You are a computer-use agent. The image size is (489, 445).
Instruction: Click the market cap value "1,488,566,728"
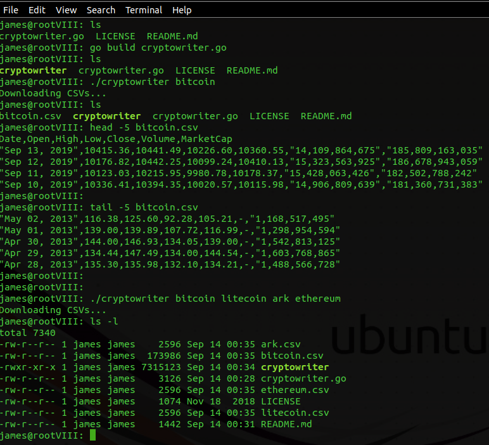tap(298, 264)
